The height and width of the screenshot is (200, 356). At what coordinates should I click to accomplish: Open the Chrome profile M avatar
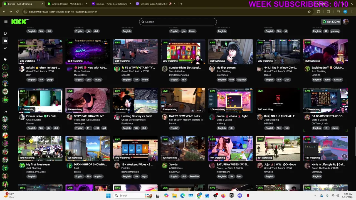345,12
